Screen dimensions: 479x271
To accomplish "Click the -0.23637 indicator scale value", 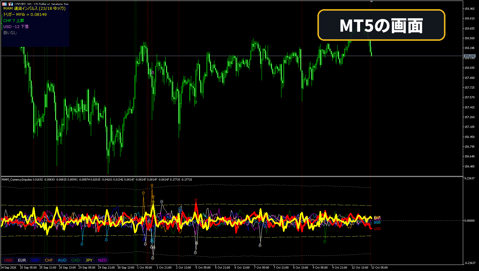I will (470, 263).
